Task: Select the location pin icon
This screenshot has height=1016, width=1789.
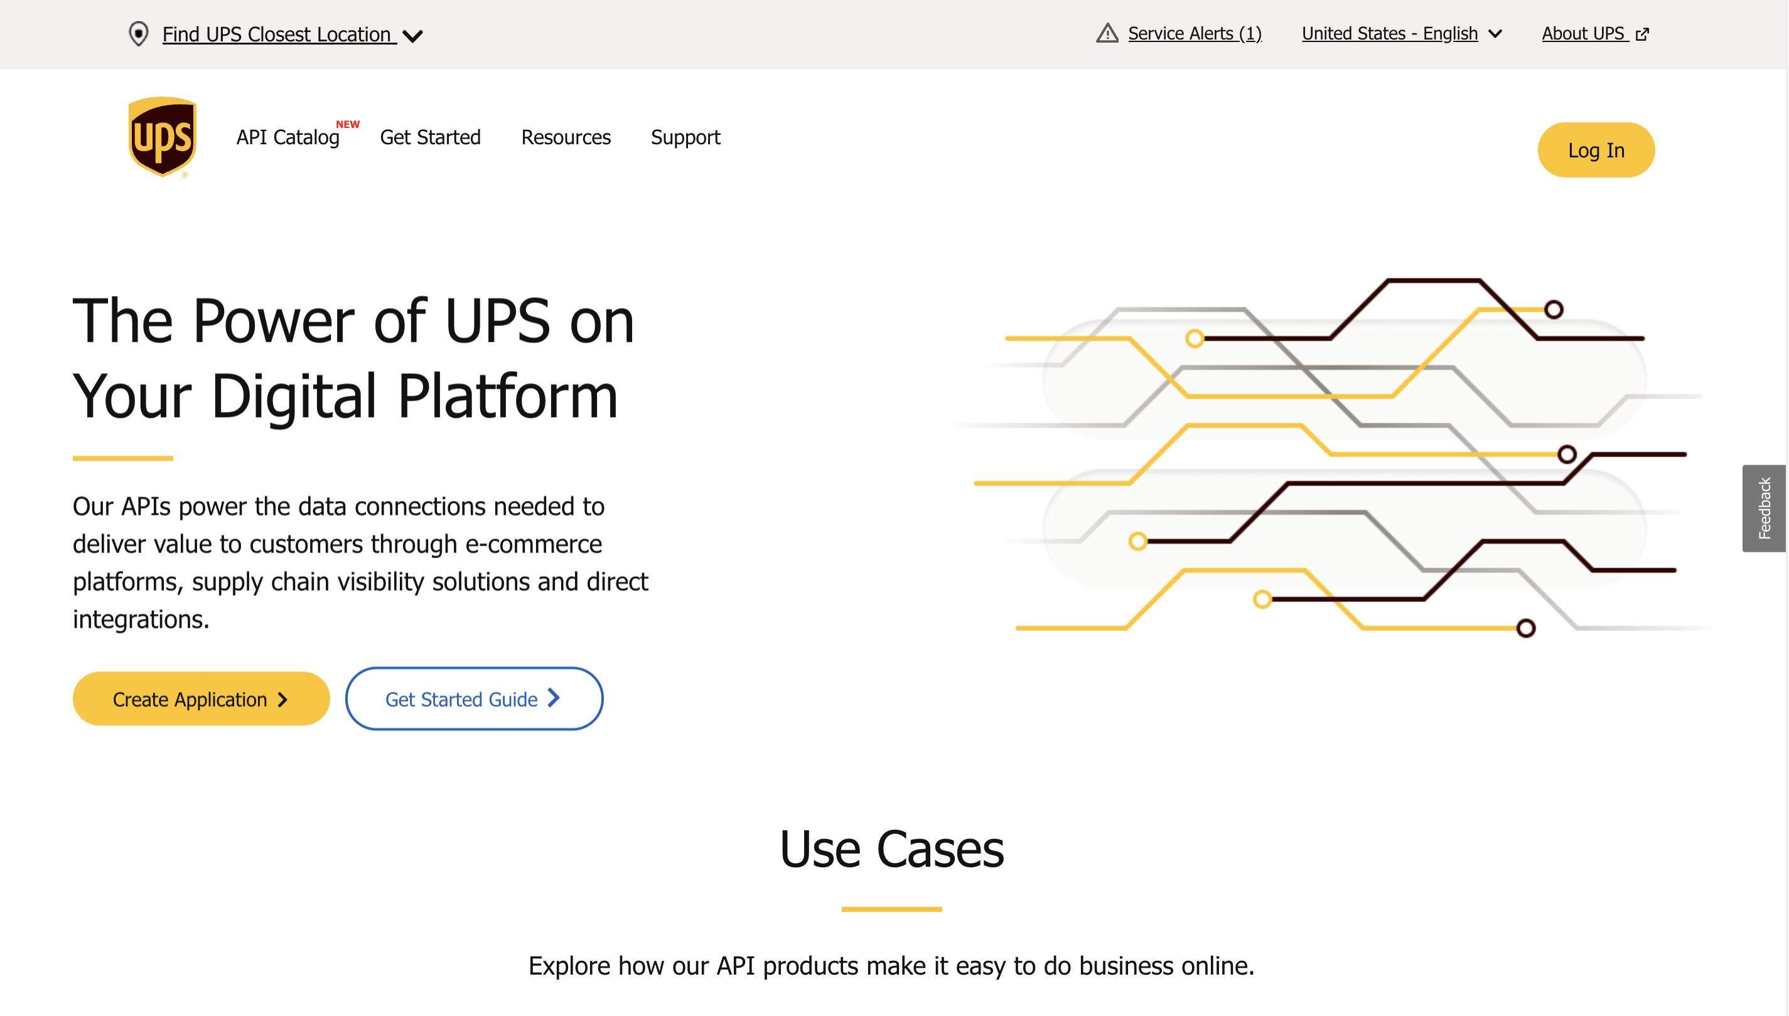Action: (x=138, y=33)
